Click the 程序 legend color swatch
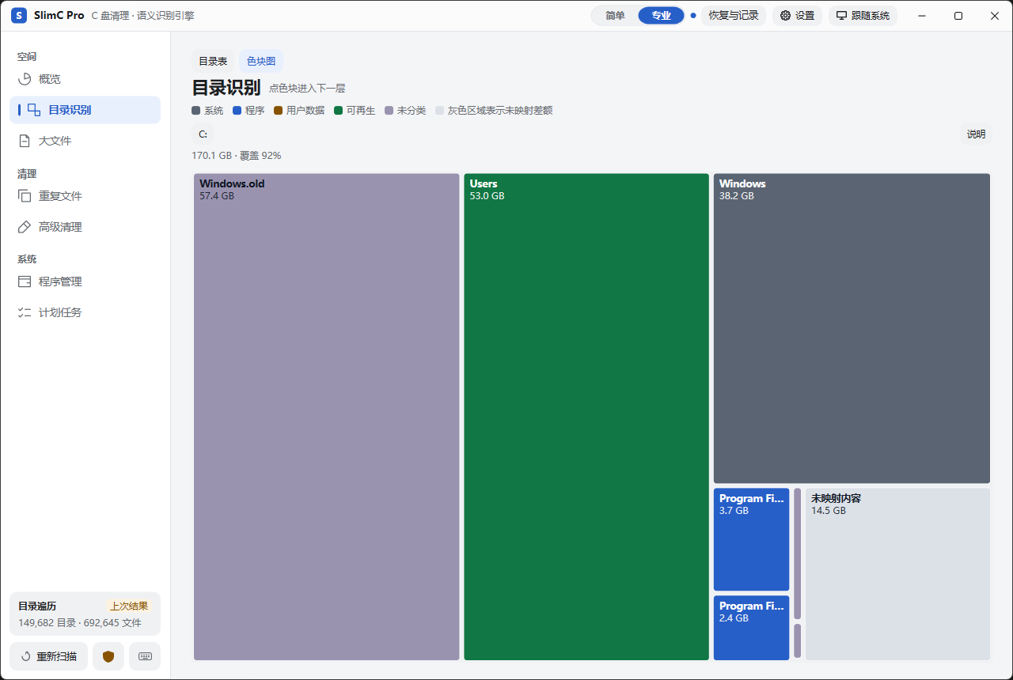Screen dimensions: 1013x680 pyautogui.click(x=237, y=111)
